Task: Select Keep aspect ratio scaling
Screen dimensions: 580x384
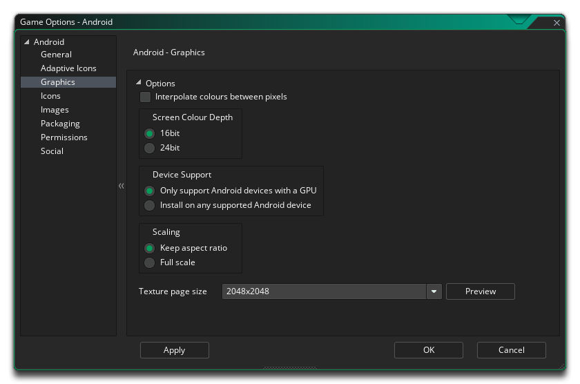Action: (x=149, y=248)
